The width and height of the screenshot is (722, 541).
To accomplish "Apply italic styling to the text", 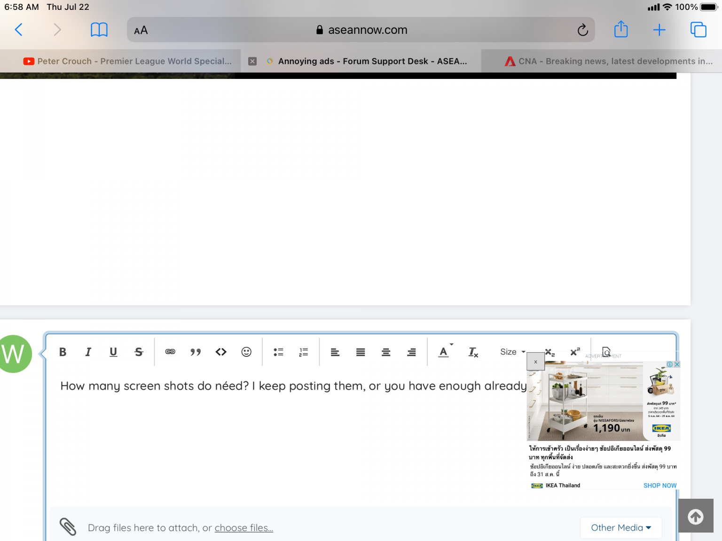I will pos(88,352).
